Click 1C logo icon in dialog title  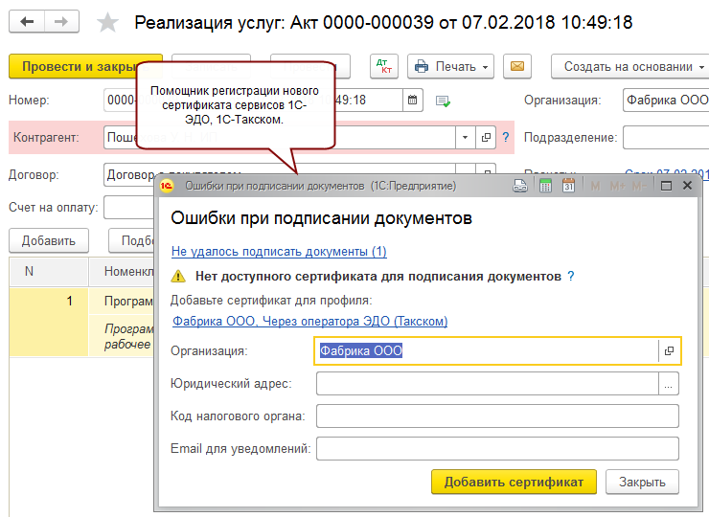(167, 186)
